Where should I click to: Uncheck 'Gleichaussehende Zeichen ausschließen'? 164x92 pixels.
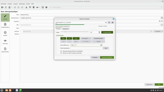(x=61, y=51)
